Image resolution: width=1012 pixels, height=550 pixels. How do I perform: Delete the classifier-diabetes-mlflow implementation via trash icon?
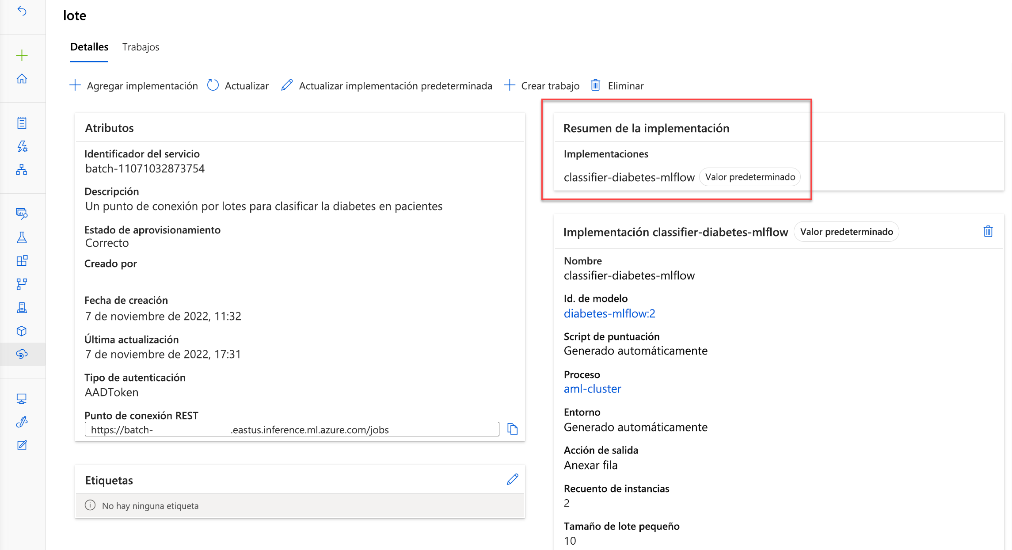click(988, 231)
